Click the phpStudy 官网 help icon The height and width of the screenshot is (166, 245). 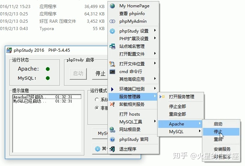point(112,139)
